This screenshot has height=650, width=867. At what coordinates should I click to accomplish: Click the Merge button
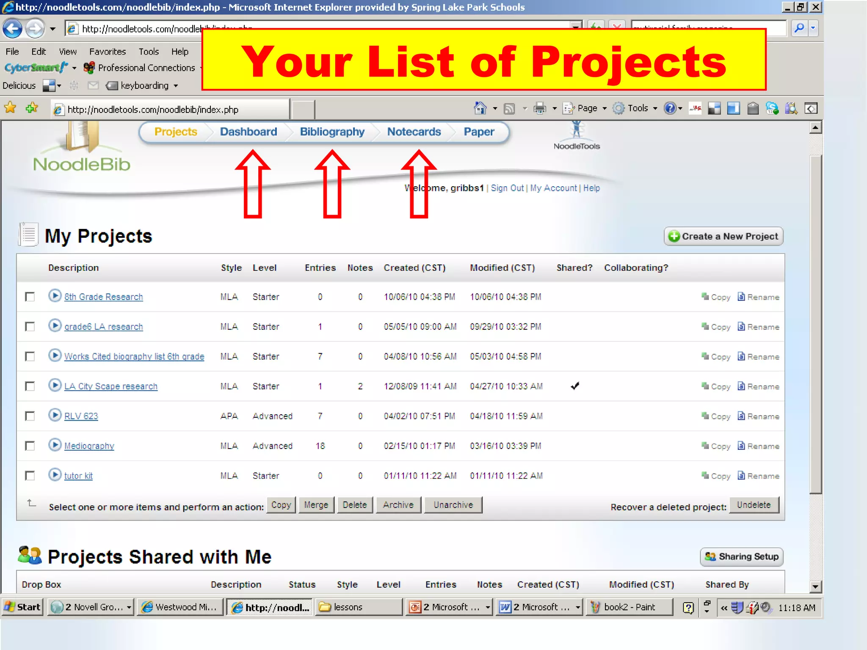[316, 505]
